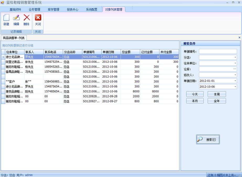Click the 今天 quick date button

[x=195, y=94]
